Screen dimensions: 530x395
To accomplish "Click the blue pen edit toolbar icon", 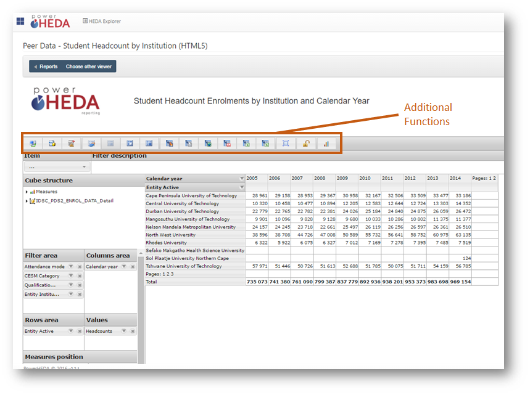I will point(91,144).
